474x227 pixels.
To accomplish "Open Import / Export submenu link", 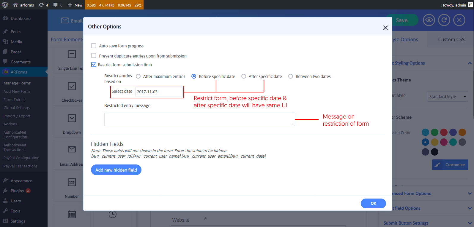I will point(17,116).
